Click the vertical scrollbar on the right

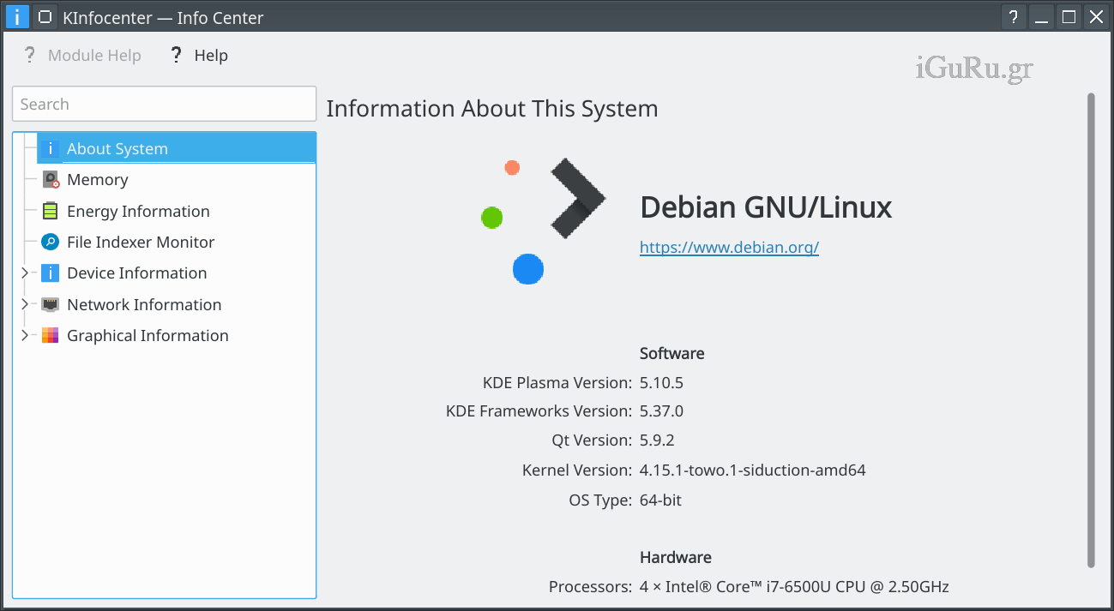pos(1091,330)
